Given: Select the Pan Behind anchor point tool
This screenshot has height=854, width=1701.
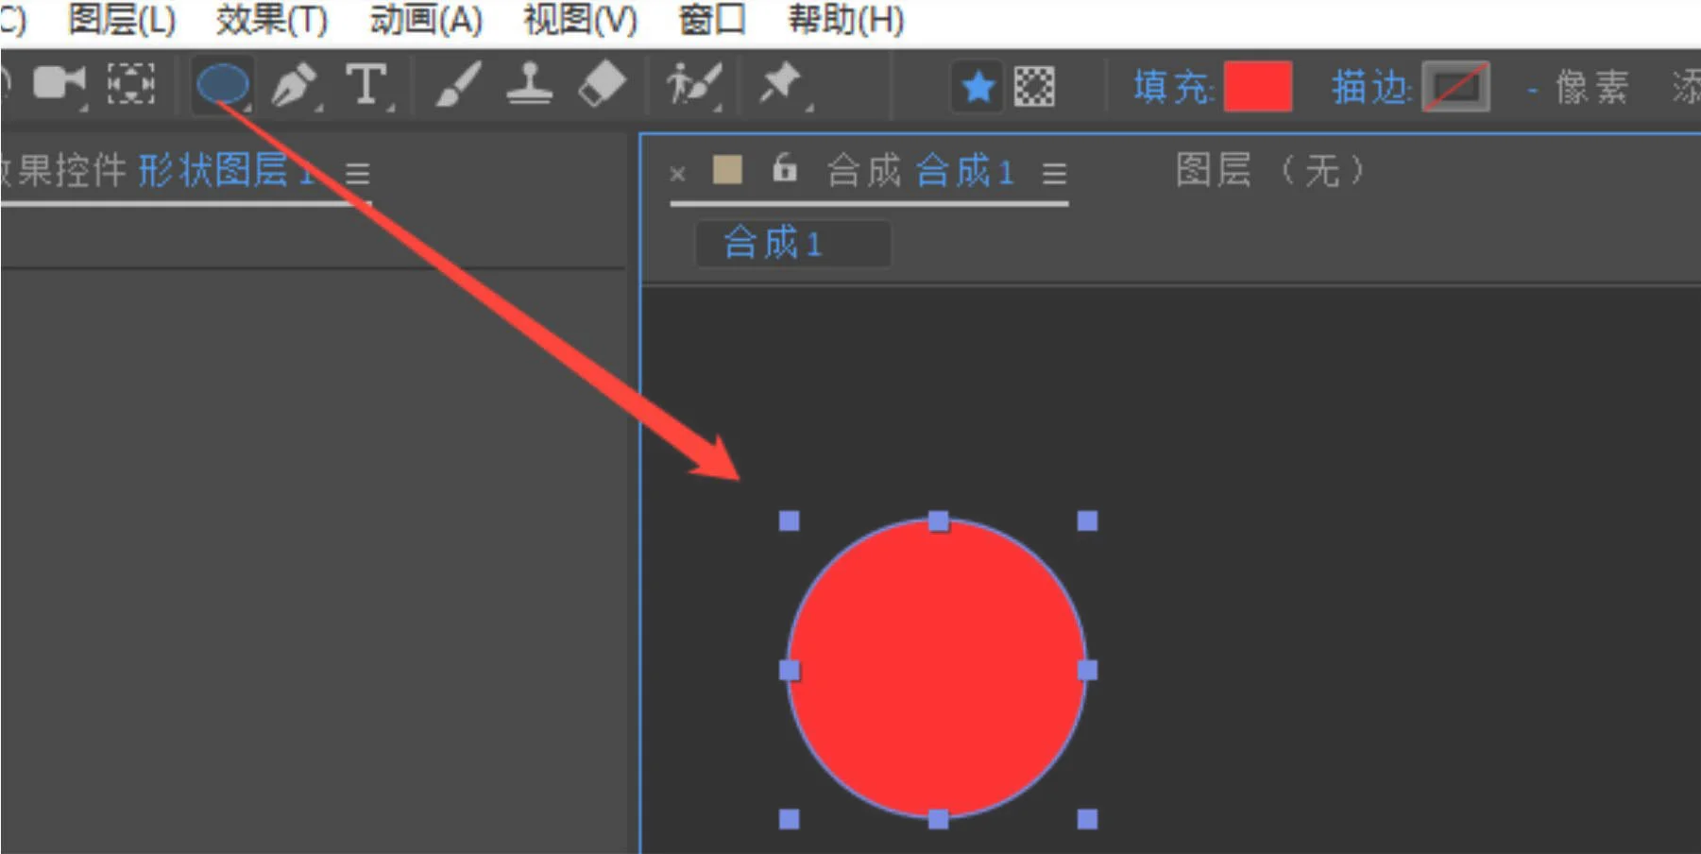Looking at the screenshot, I should point(130,85).
